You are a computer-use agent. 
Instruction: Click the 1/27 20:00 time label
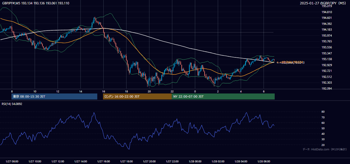149,162
